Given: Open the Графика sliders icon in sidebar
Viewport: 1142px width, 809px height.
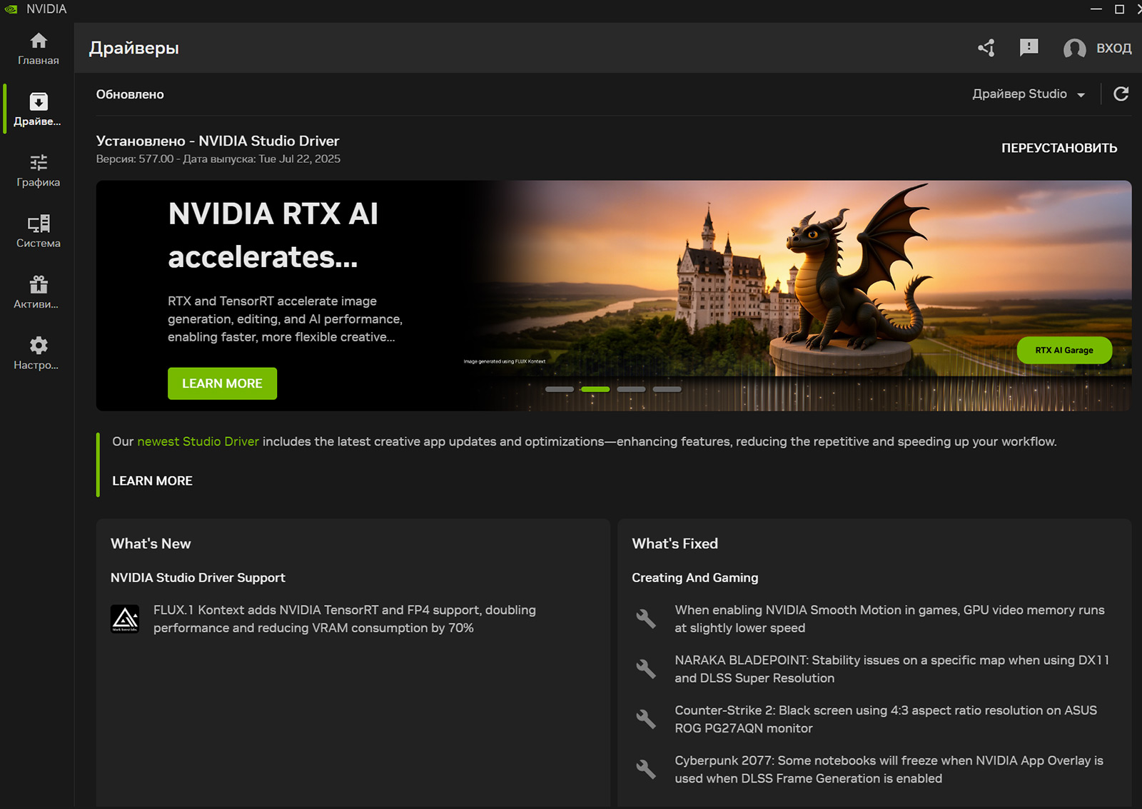Looking at the screenshot, I should click(x=39, y=162).
